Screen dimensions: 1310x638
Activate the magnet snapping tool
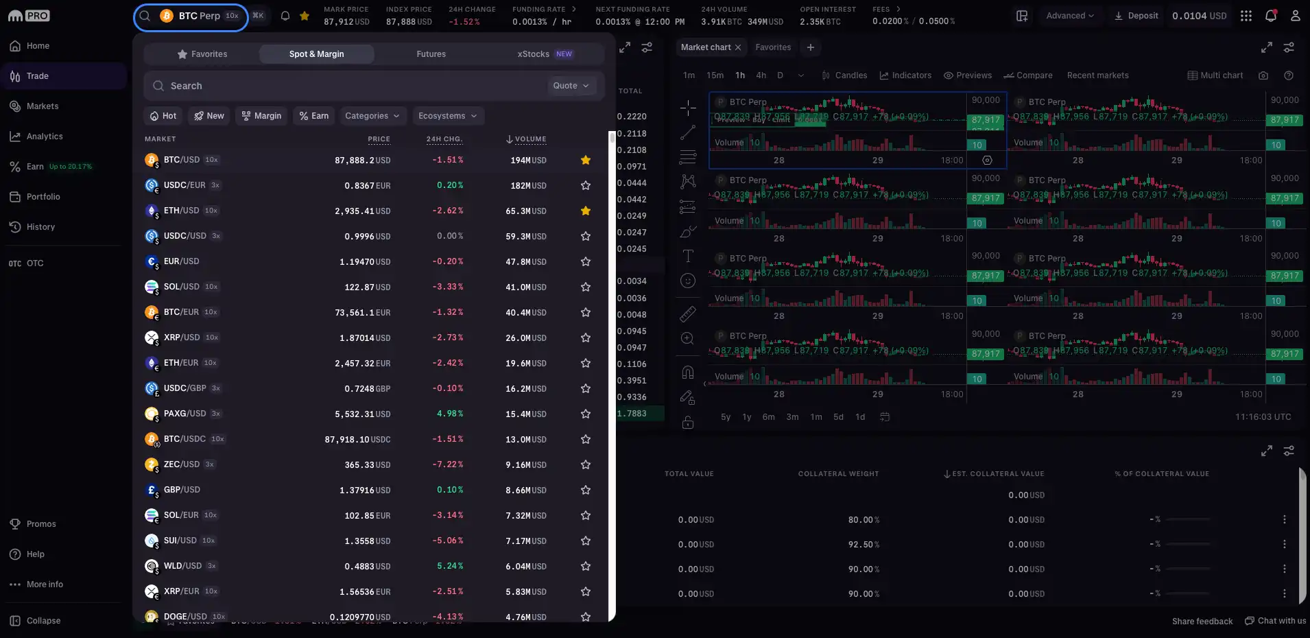(x=689, y=372)
